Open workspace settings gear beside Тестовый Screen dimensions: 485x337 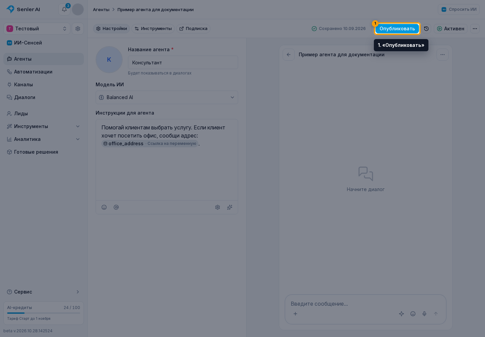[78, 29]
